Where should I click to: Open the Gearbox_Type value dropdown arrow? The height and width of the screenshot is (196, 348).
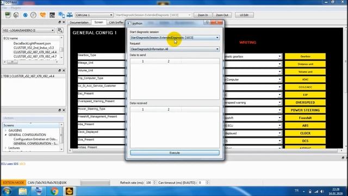279,57
